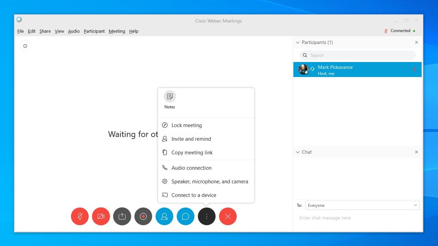Click the Connected status indicator
The image size is (438, 246).
click(403, 31)
